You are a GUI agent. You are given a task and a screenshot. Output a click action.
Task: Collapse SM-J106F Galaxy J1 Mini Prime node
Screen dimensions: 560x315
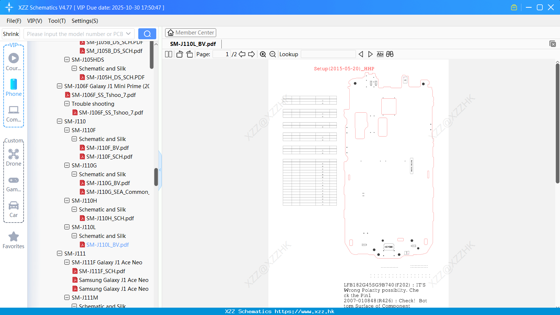click(x=60, y=86)
